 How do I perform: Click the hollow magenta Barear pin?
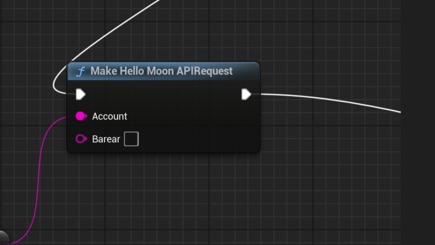click(81, 139)
